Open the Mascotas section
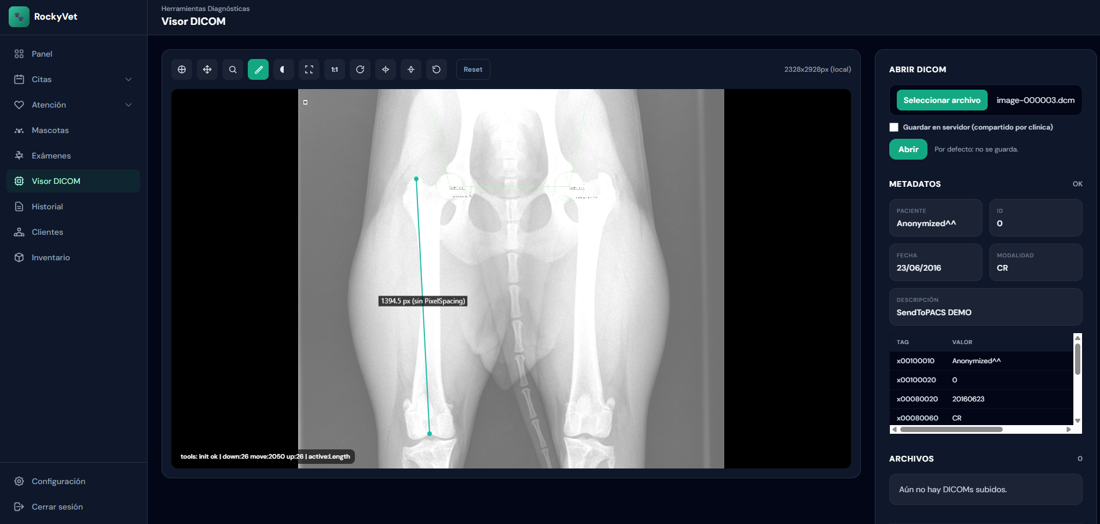The width and height of the screenshot is (1100, 524). 50,130
